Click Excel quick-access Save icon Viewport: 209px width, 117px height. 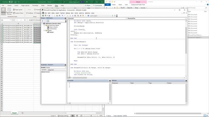[16, 2]
